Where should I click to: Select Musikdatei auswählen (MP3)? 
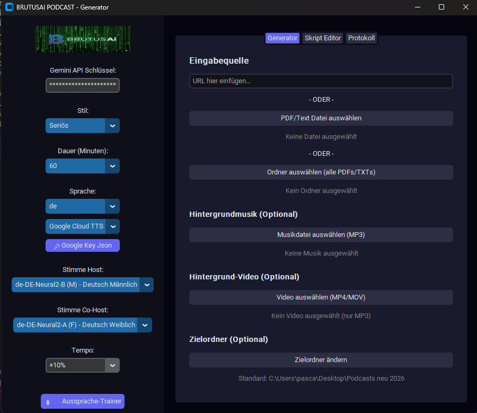click(321, 234)
